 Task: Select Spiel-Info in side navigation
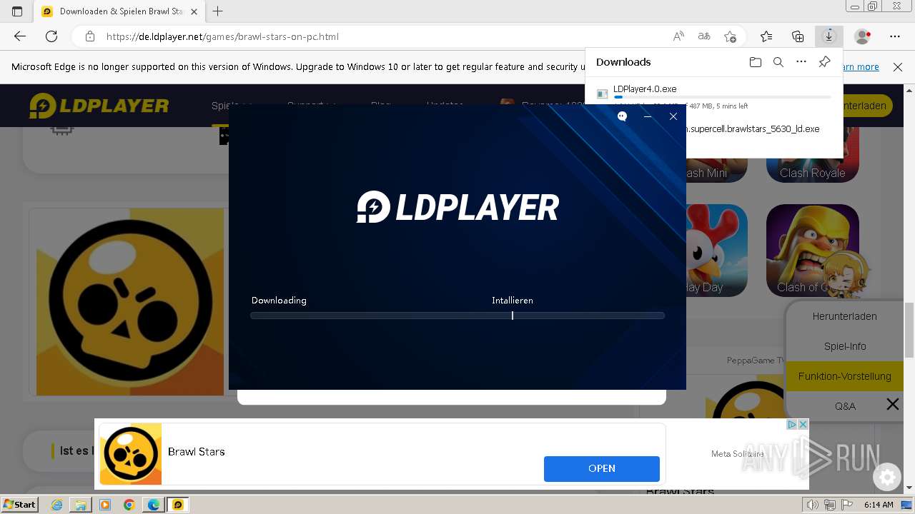coord(844,346)
